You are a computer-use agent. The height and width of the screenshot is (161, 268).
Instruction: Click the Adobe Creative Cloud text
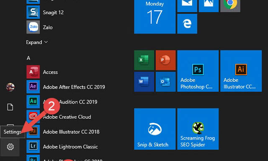(67, 117)
